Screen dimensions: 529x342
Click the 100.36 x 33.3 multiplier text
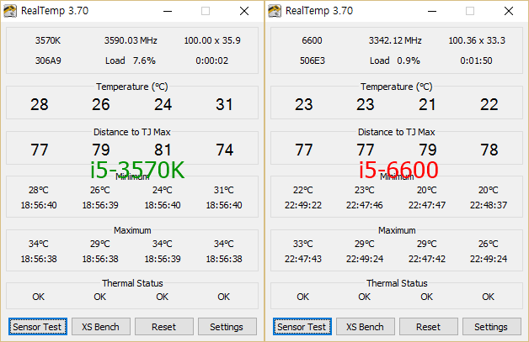click(x=477, y=40)
